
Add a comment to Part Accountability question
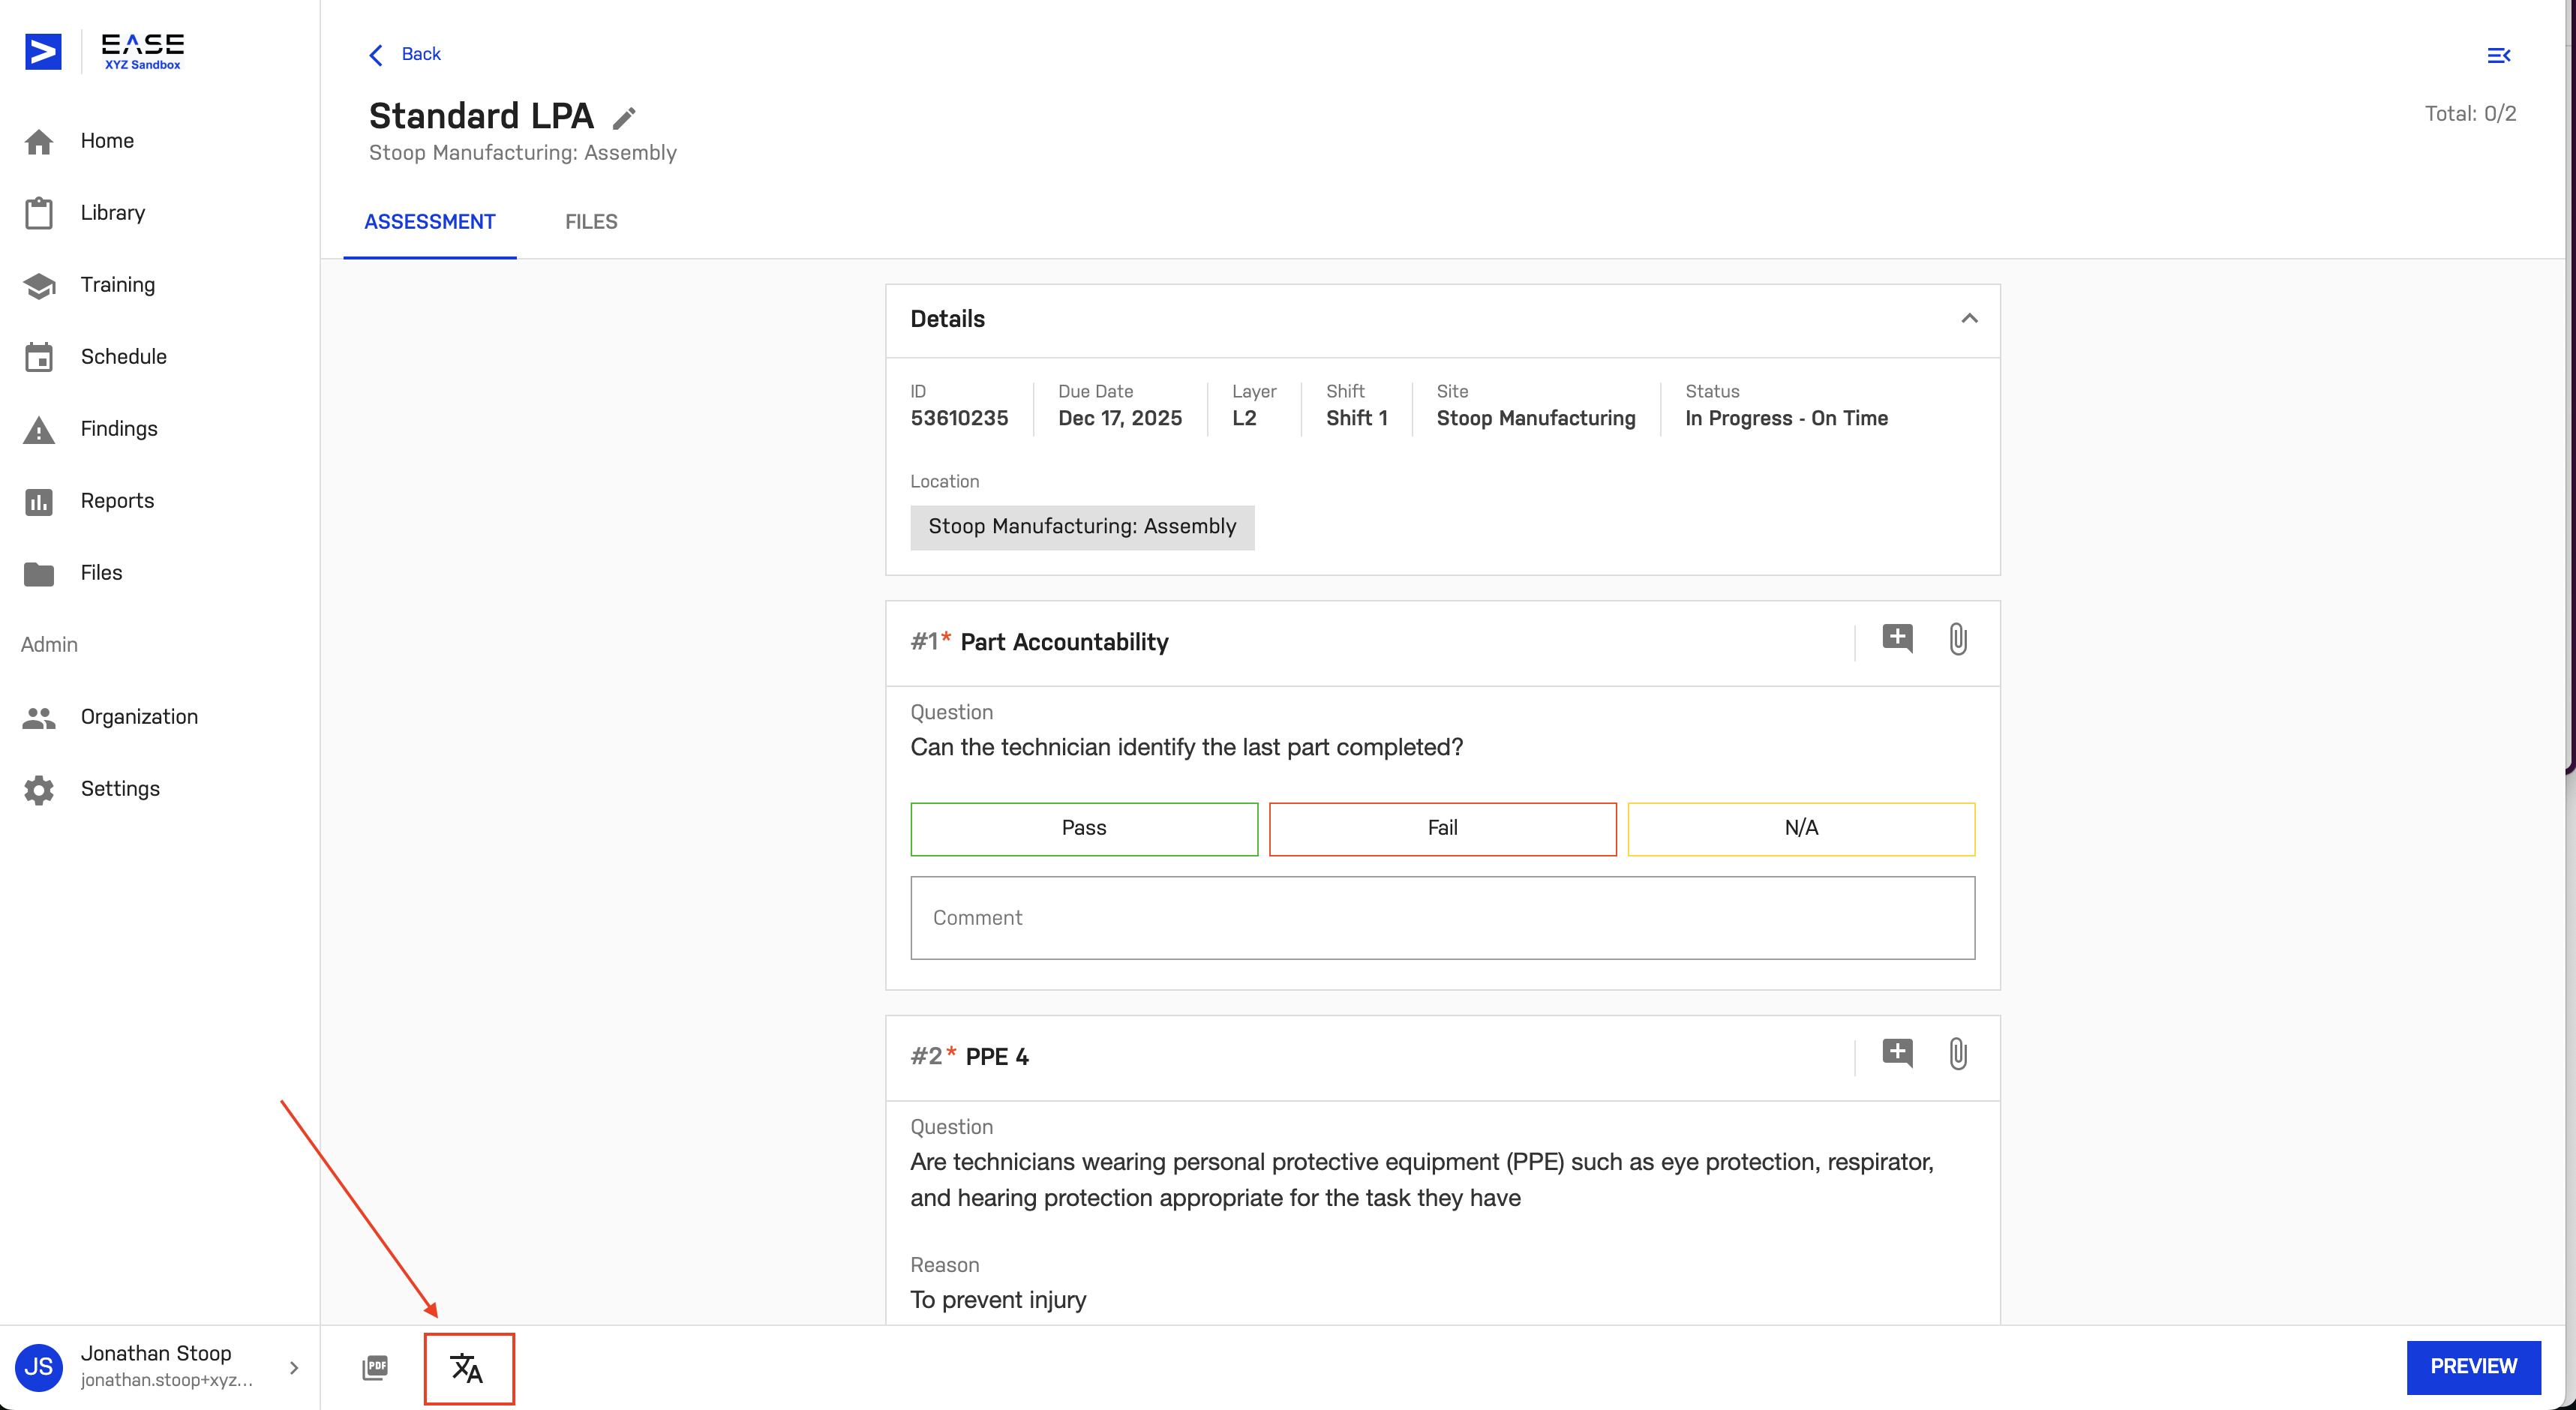[1897, 638]
